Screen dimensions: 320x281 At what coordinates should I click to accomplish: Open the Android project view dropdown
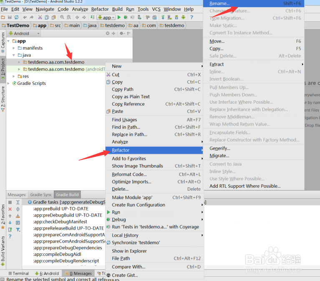[x=24, y=33]
